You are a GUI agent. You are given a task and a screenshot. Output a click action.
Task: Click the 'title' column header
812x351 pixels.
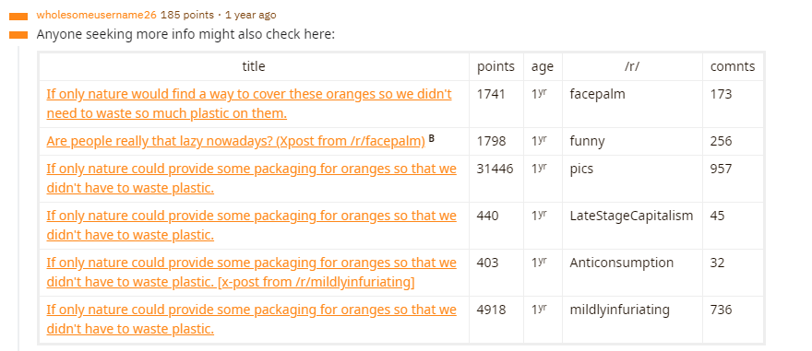point(254,66)
